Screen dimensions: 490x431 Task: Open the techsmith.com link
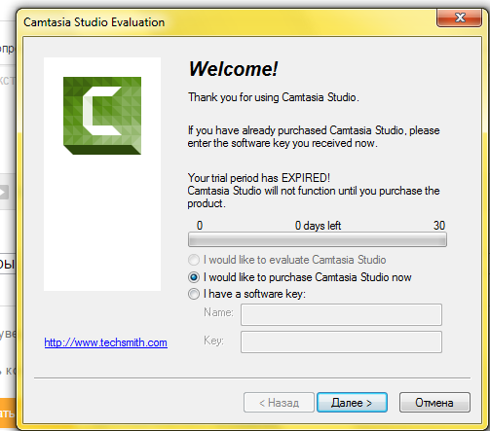[x=106, y=342]
